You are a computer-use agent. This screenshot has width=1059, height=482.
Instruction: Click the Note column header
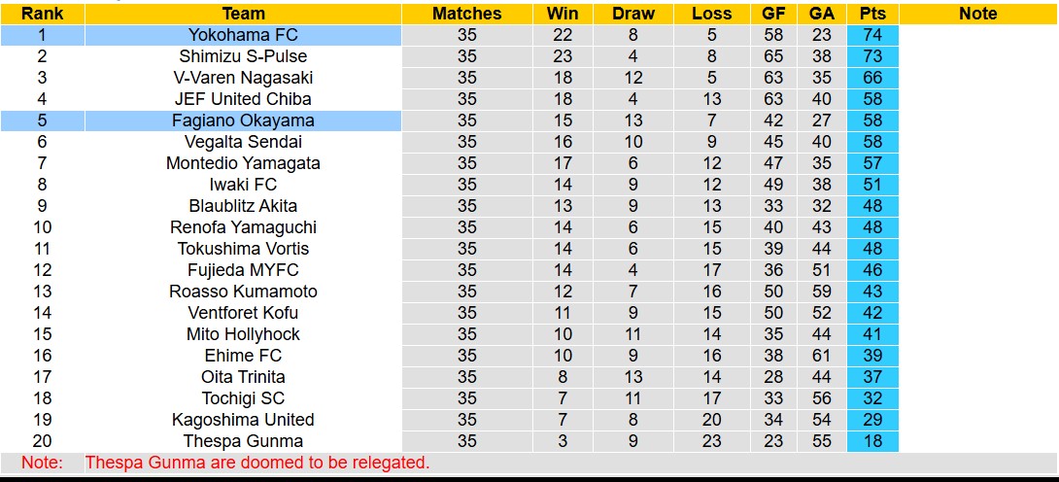point(977,14)
